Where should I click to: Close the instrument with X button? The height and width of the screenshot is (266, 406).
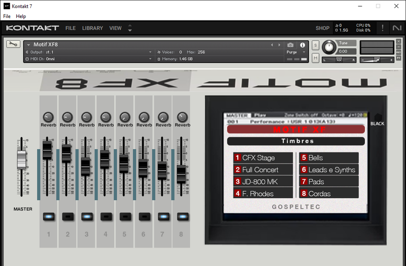(x=398, y=42)
